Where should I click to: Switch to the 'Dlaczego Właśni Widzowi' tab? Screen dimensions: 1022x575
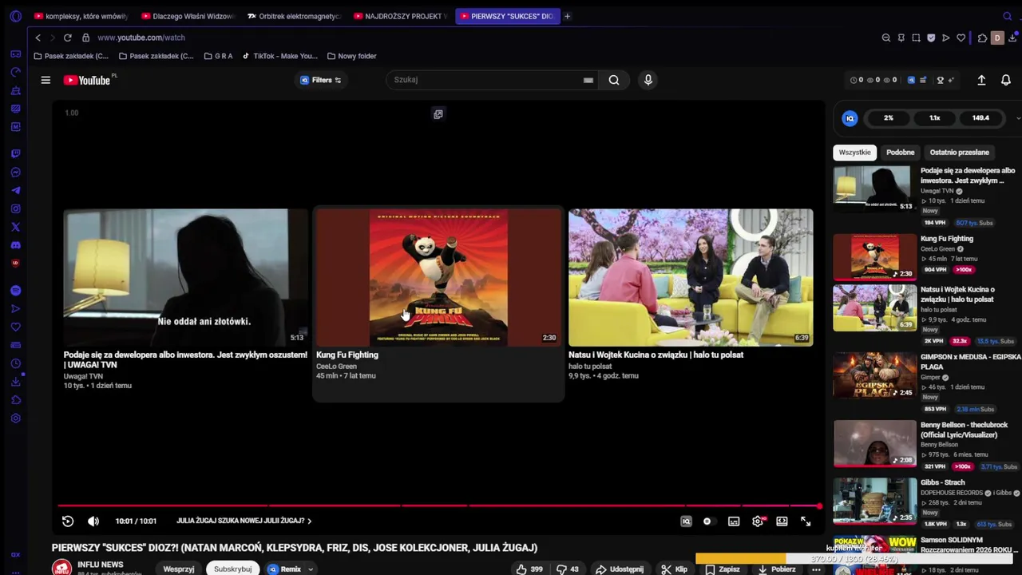click(x=187, y=16)
